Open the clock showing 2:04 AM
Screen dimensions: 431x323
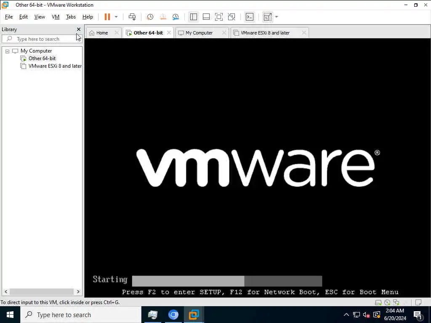(x=395, y=315)
